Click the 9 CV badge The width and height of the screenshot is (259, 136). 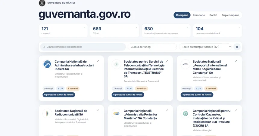[x=198, y=89]
